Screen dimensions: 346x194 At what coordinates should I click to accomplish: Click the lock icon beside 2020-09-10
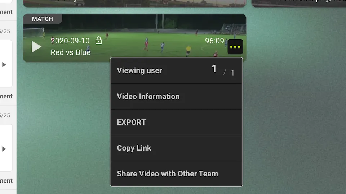(99, 41)
